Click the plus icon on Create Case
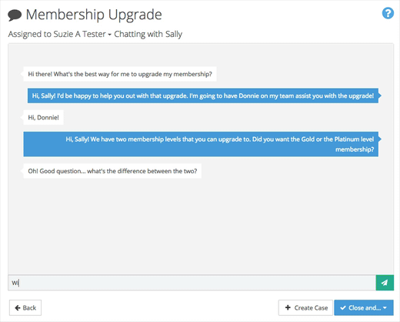 coord(288,307)
